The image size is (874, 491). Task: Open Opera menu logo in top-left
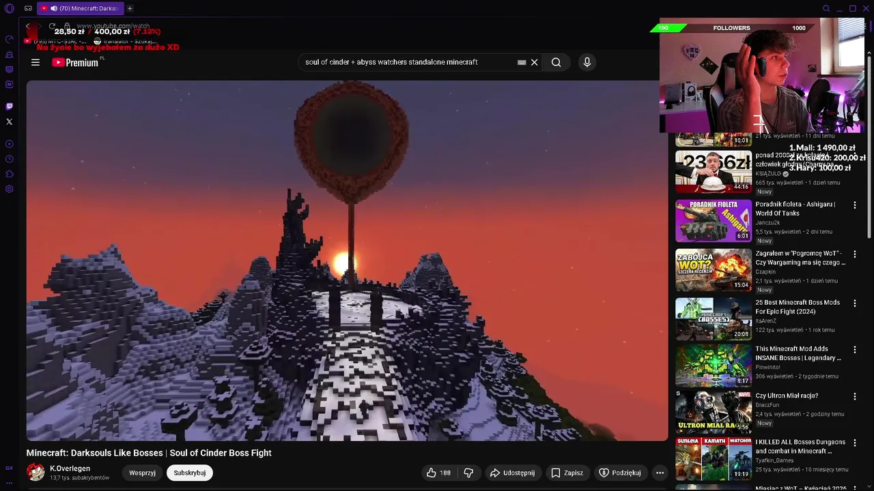tap(10, 9)
